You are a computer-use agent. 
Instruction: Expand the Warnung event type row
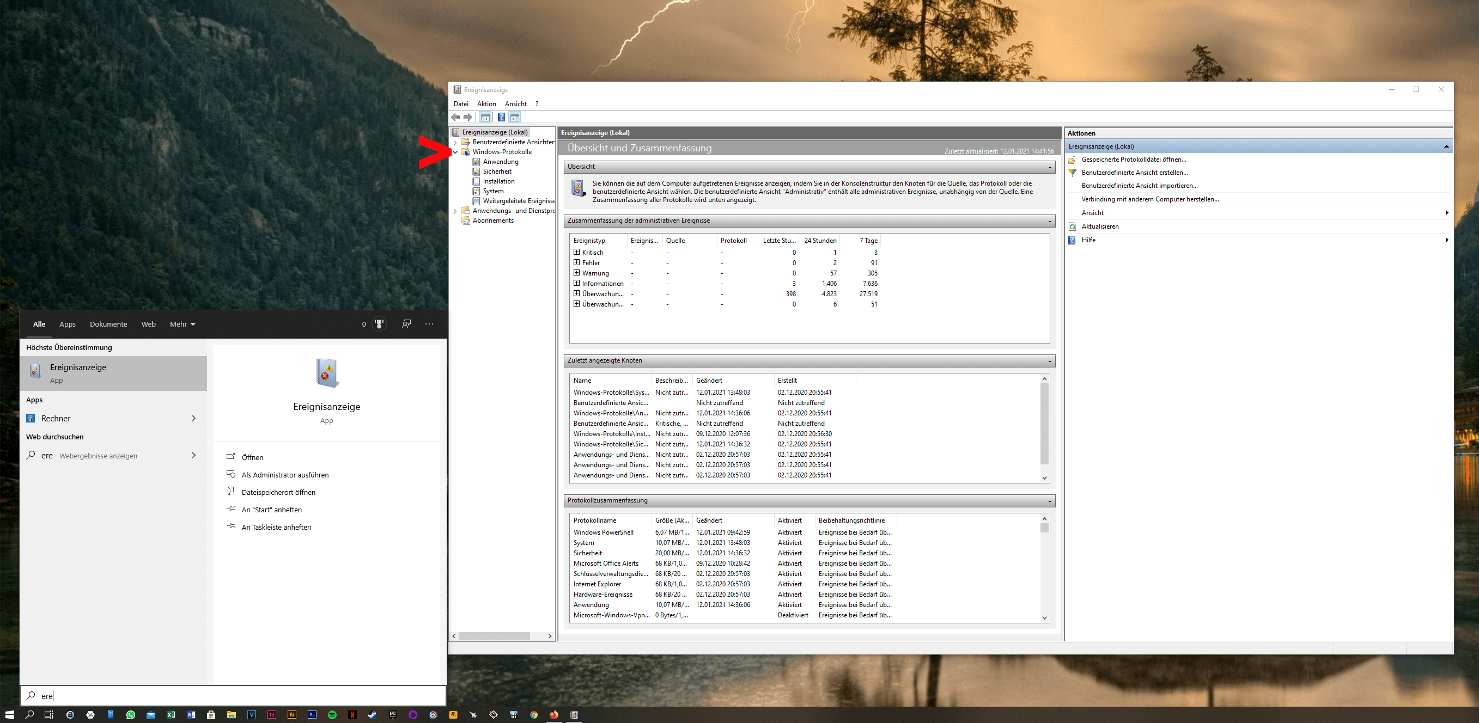click(576, 273)
